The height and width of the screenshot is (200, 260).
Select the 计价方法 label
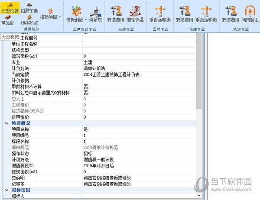pos(20,68)
